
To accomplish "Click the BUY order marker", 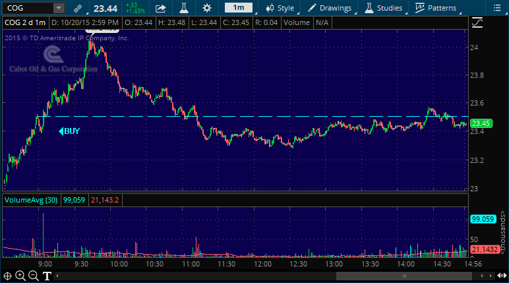I will pos(69,131).
